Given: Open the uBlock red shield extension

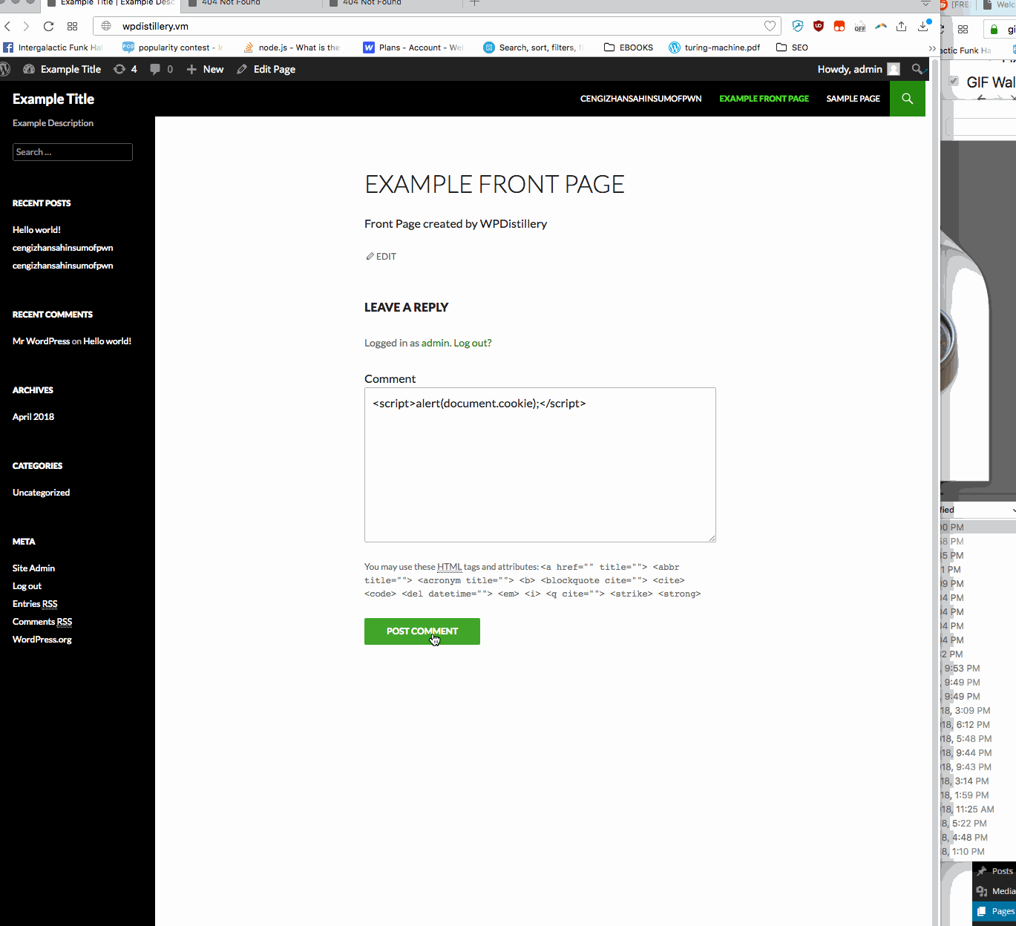Looking at the screenshot, I should [819, 26].
